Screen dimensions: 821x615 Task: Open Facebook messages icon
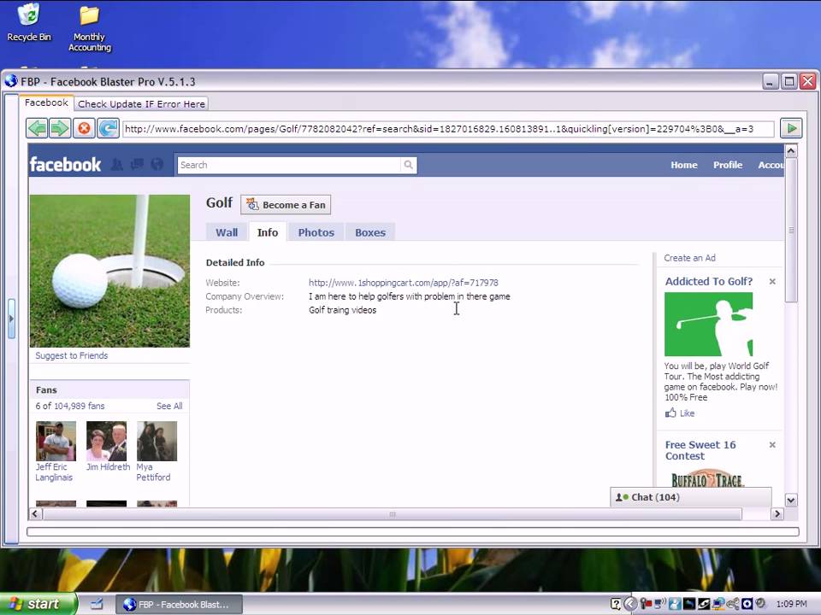click(x=137, y=165)
